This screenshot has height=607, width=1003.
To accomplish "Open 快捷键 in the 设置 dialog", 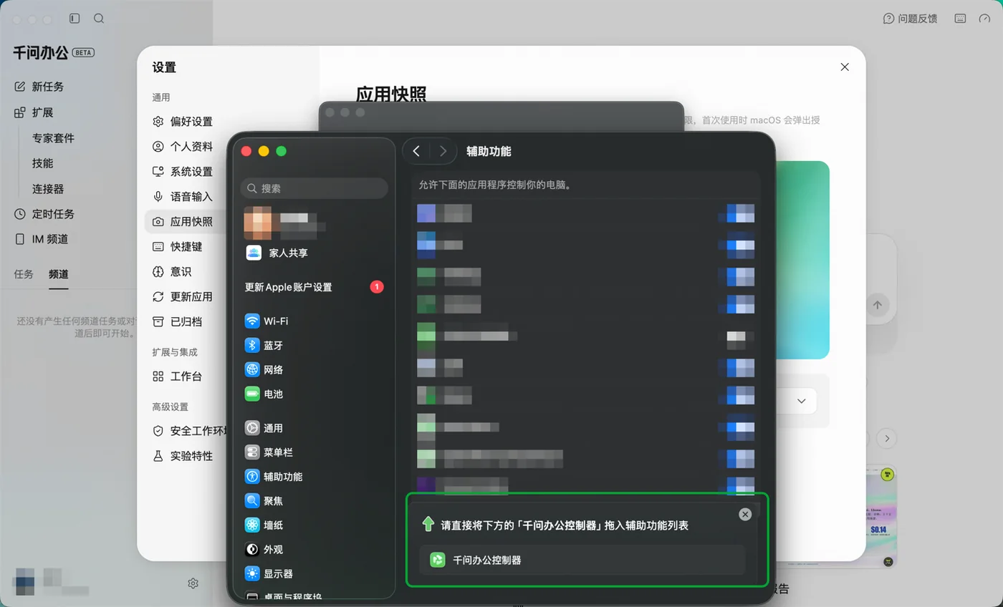I will coord(178,247).
